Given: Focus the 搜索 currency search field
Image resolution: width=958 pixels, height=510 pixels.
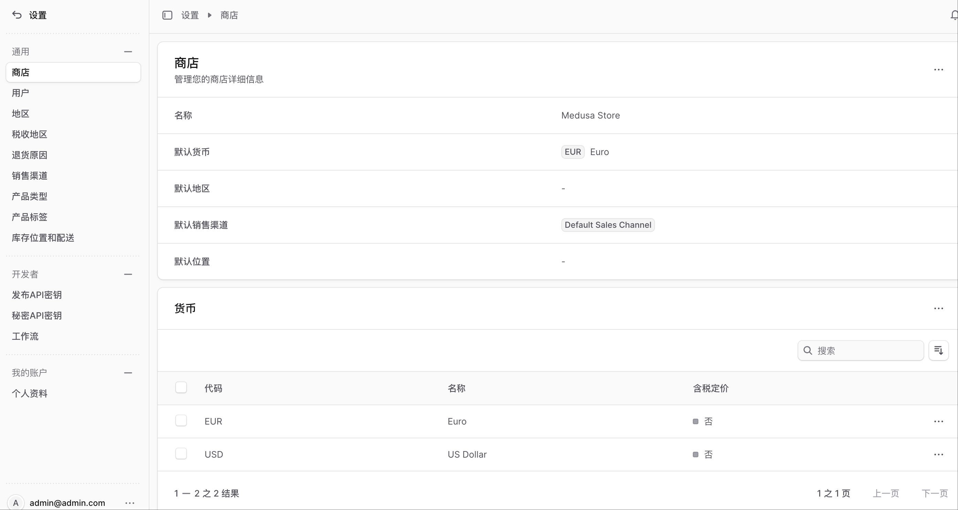Looking at the screenshot, I should click(861, 350).
